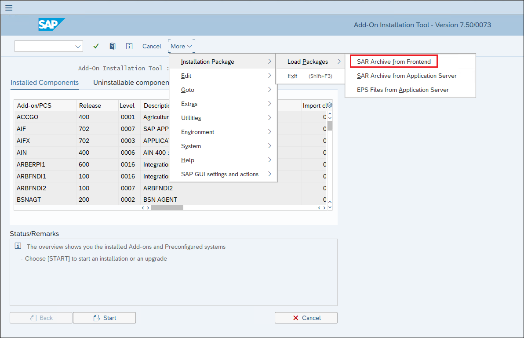
Task: Click the SAP logo
Action: tap(51, 25)
